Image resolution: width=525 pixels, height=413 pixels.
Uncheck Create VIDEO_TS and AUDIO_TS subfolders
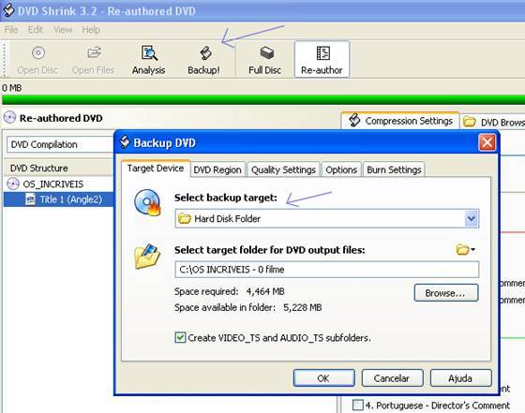point(180,337)
